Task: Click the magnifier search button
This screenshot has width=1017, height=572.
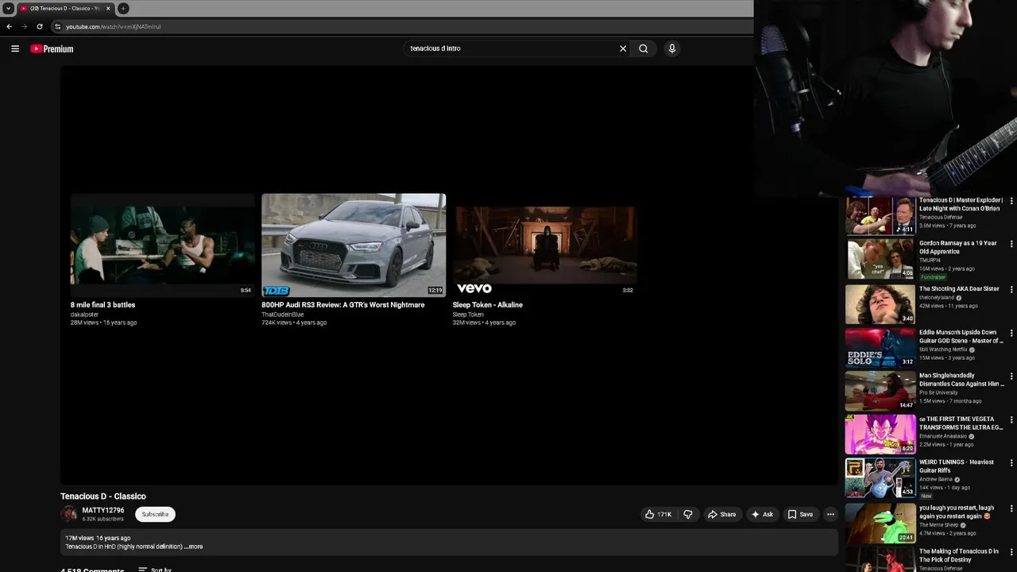Action: point(644,48)
